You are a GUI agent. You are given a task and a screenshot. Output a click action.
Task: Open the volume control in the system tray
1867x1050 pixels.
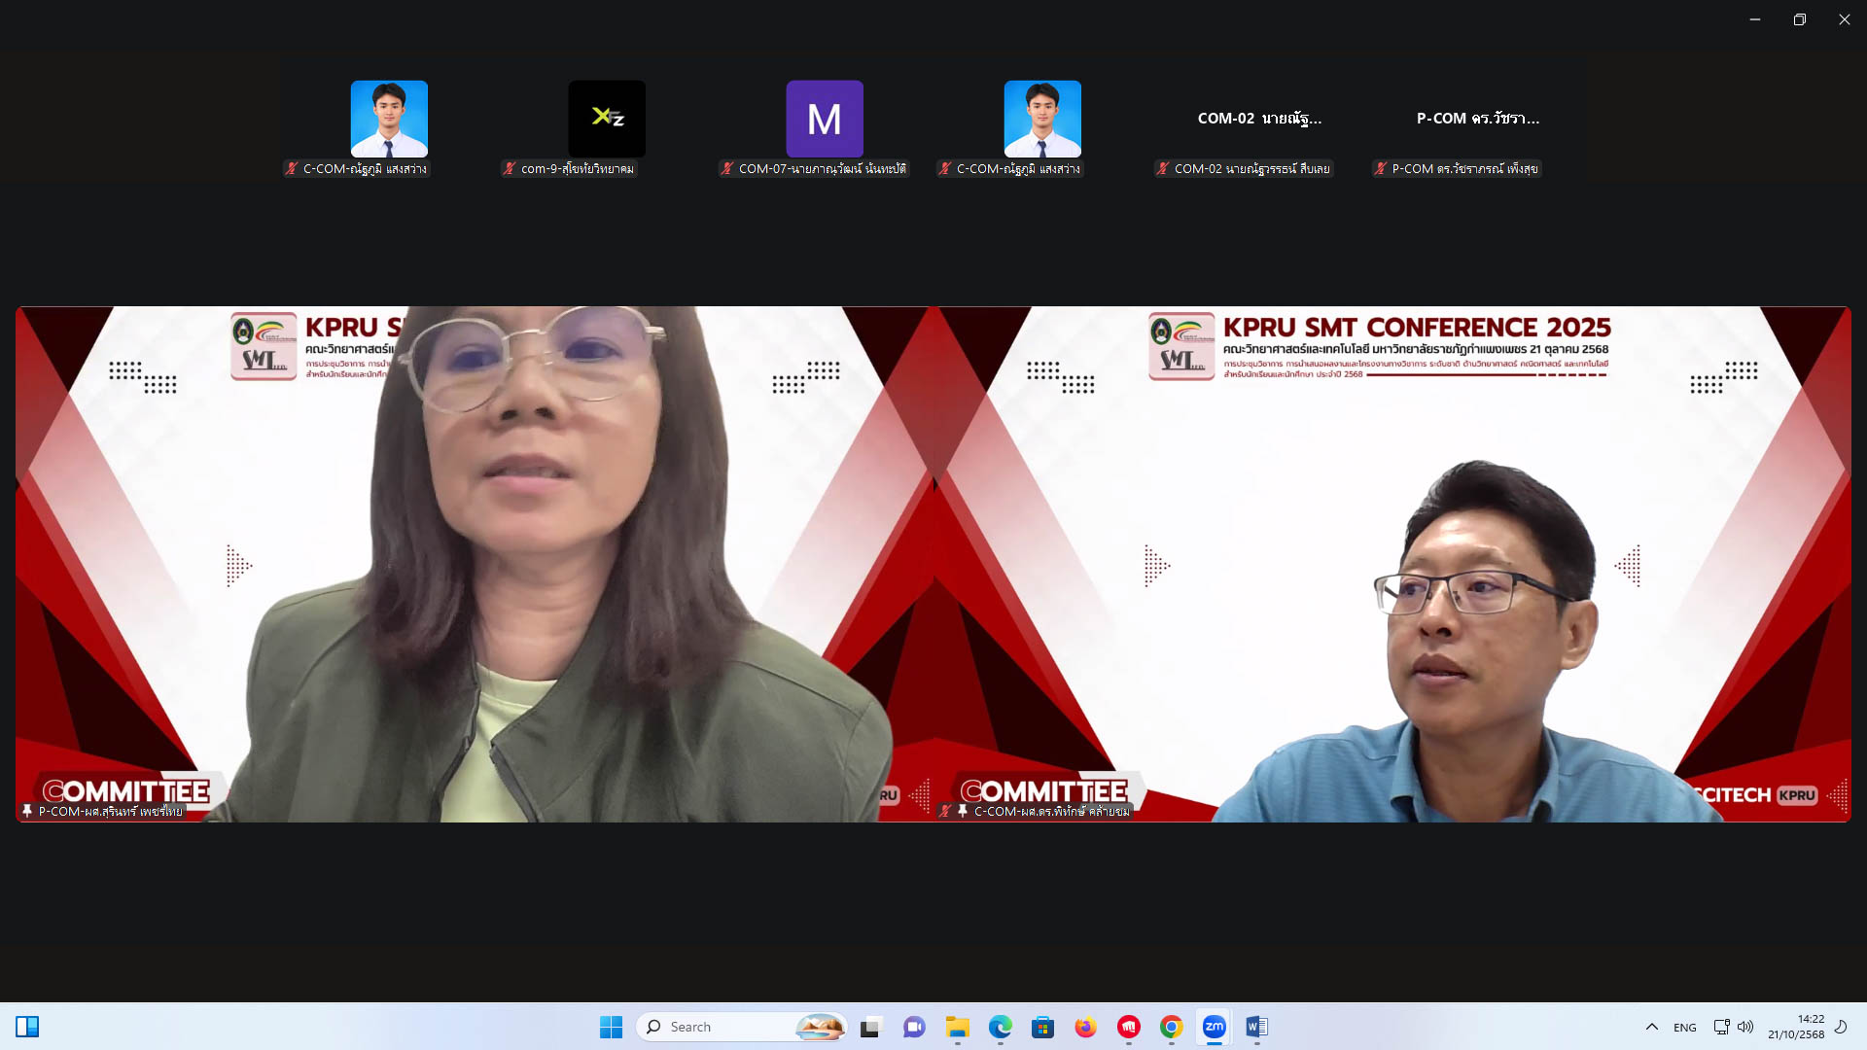(x=1746, y=1027)
